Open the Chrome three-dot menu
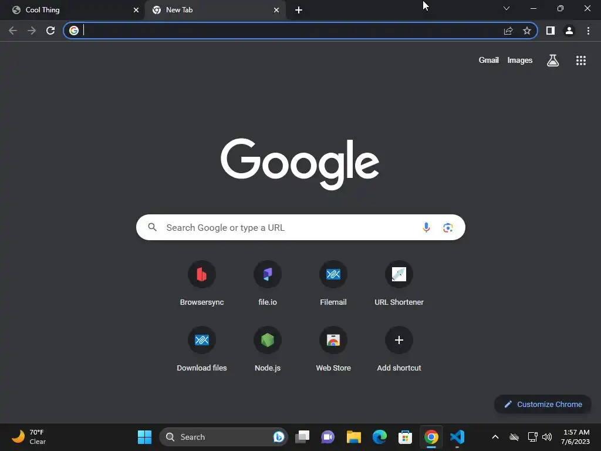Viewport: 601px width, 451px height. click(x=588, y=31)
